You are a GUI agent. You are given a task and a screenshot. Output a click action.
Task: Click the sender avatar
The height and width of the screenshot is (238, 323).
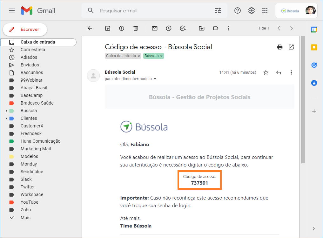pyautogui.click(x=93, y=76)
